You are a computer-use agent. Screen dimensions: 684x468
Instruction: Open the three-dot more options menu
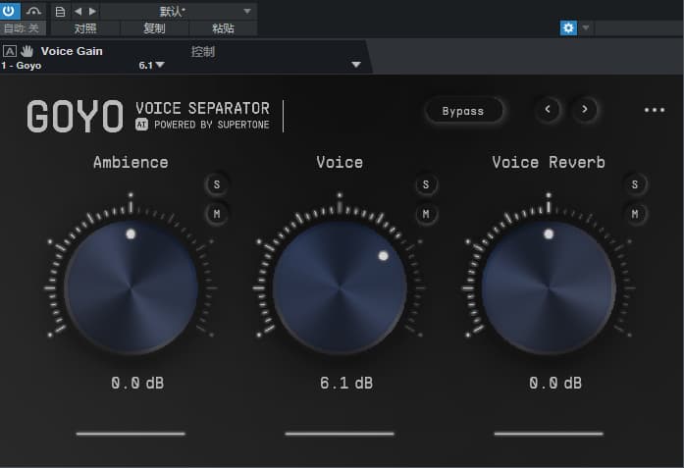[655, 110]
